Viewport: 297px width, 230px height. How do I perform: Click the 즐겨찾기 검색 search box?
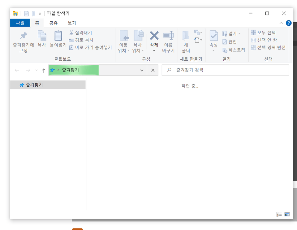click(x=226, y=70)
